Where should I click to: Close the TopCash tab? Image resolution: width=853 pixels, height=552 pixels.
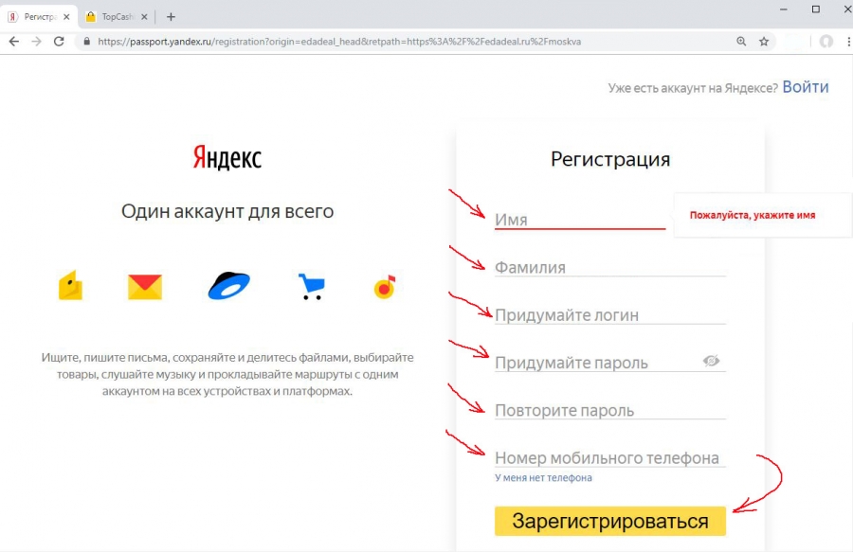point(144,17)
